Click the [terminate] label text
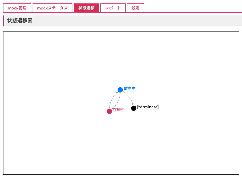 (x=148, y=107)
